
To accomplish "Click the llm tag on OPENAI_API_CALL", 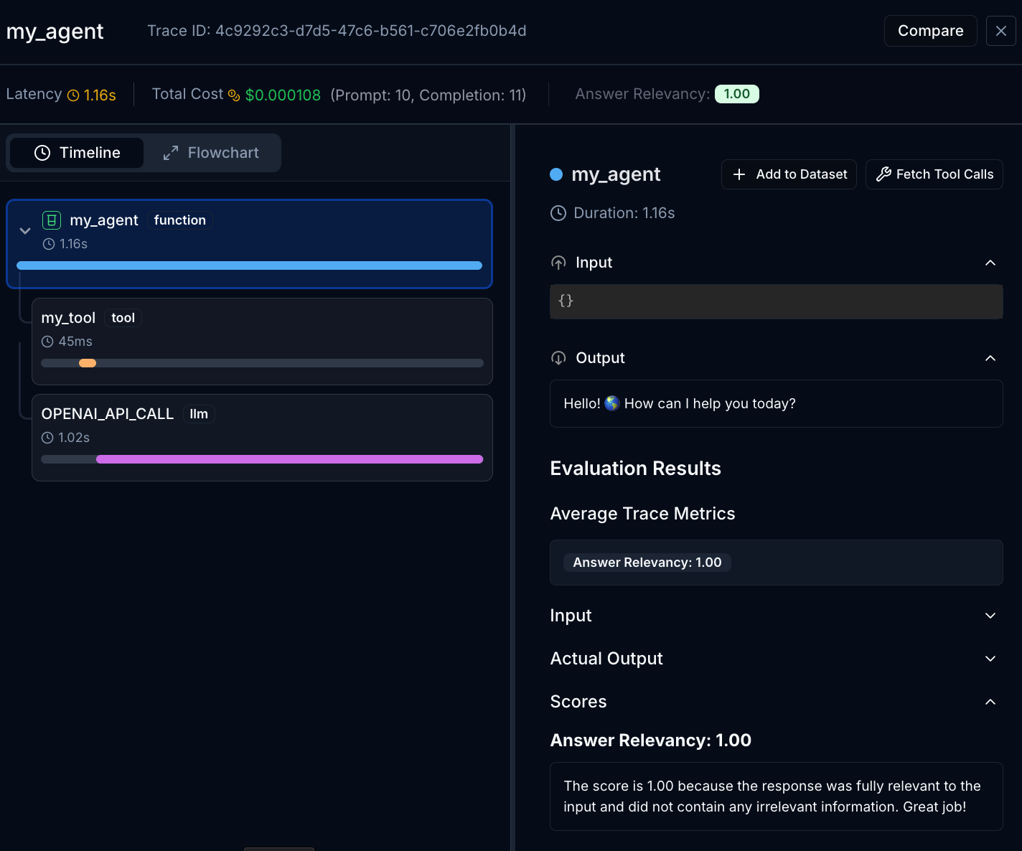I will 199,414.
